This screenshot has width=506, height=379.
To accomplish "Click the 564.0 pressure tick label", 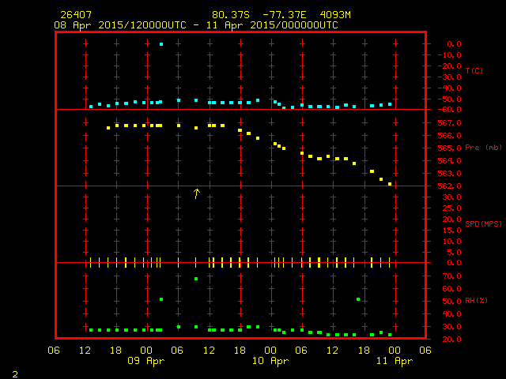I will pyautogui.click(x=450, y=160).
